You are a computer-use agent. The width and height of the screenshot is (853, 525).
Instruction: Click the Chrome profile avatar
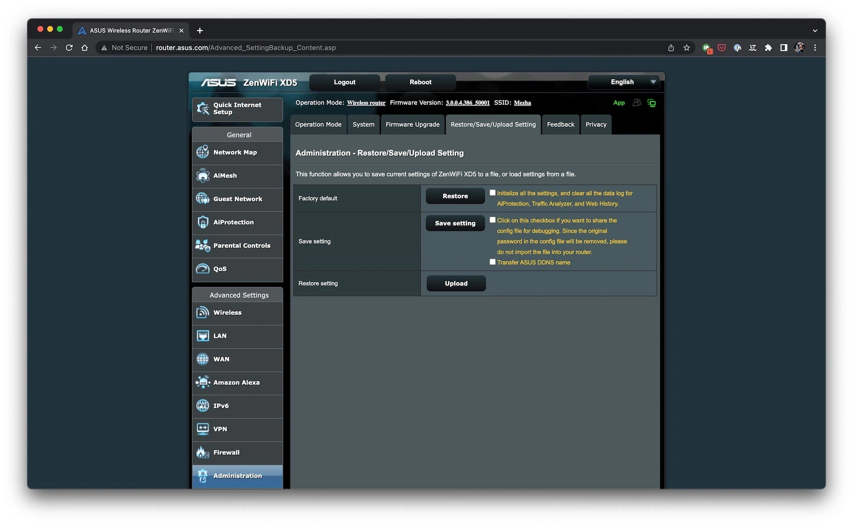pos(799,47)
